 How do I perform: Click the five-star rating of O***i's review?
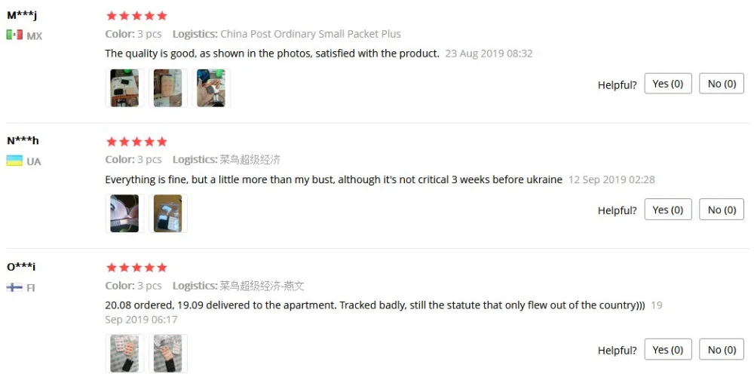(x=136, y=267)
